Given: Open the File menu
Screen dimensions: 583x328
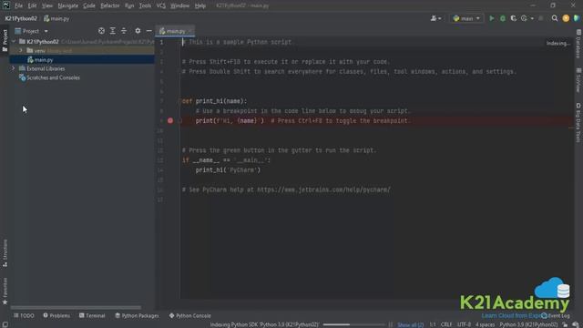Looking at the screenshot, I should (x=18, y=5).
